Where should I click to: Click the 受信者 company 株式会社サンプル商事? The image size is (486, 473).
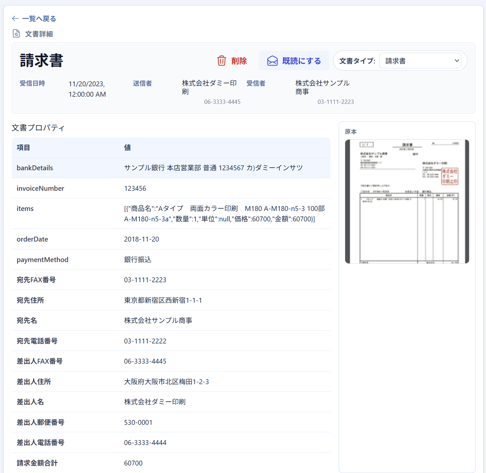(322, 87)
